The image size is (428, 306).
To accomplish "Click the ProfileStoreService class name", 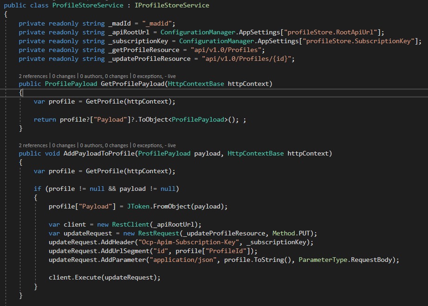I will [88, 5].
